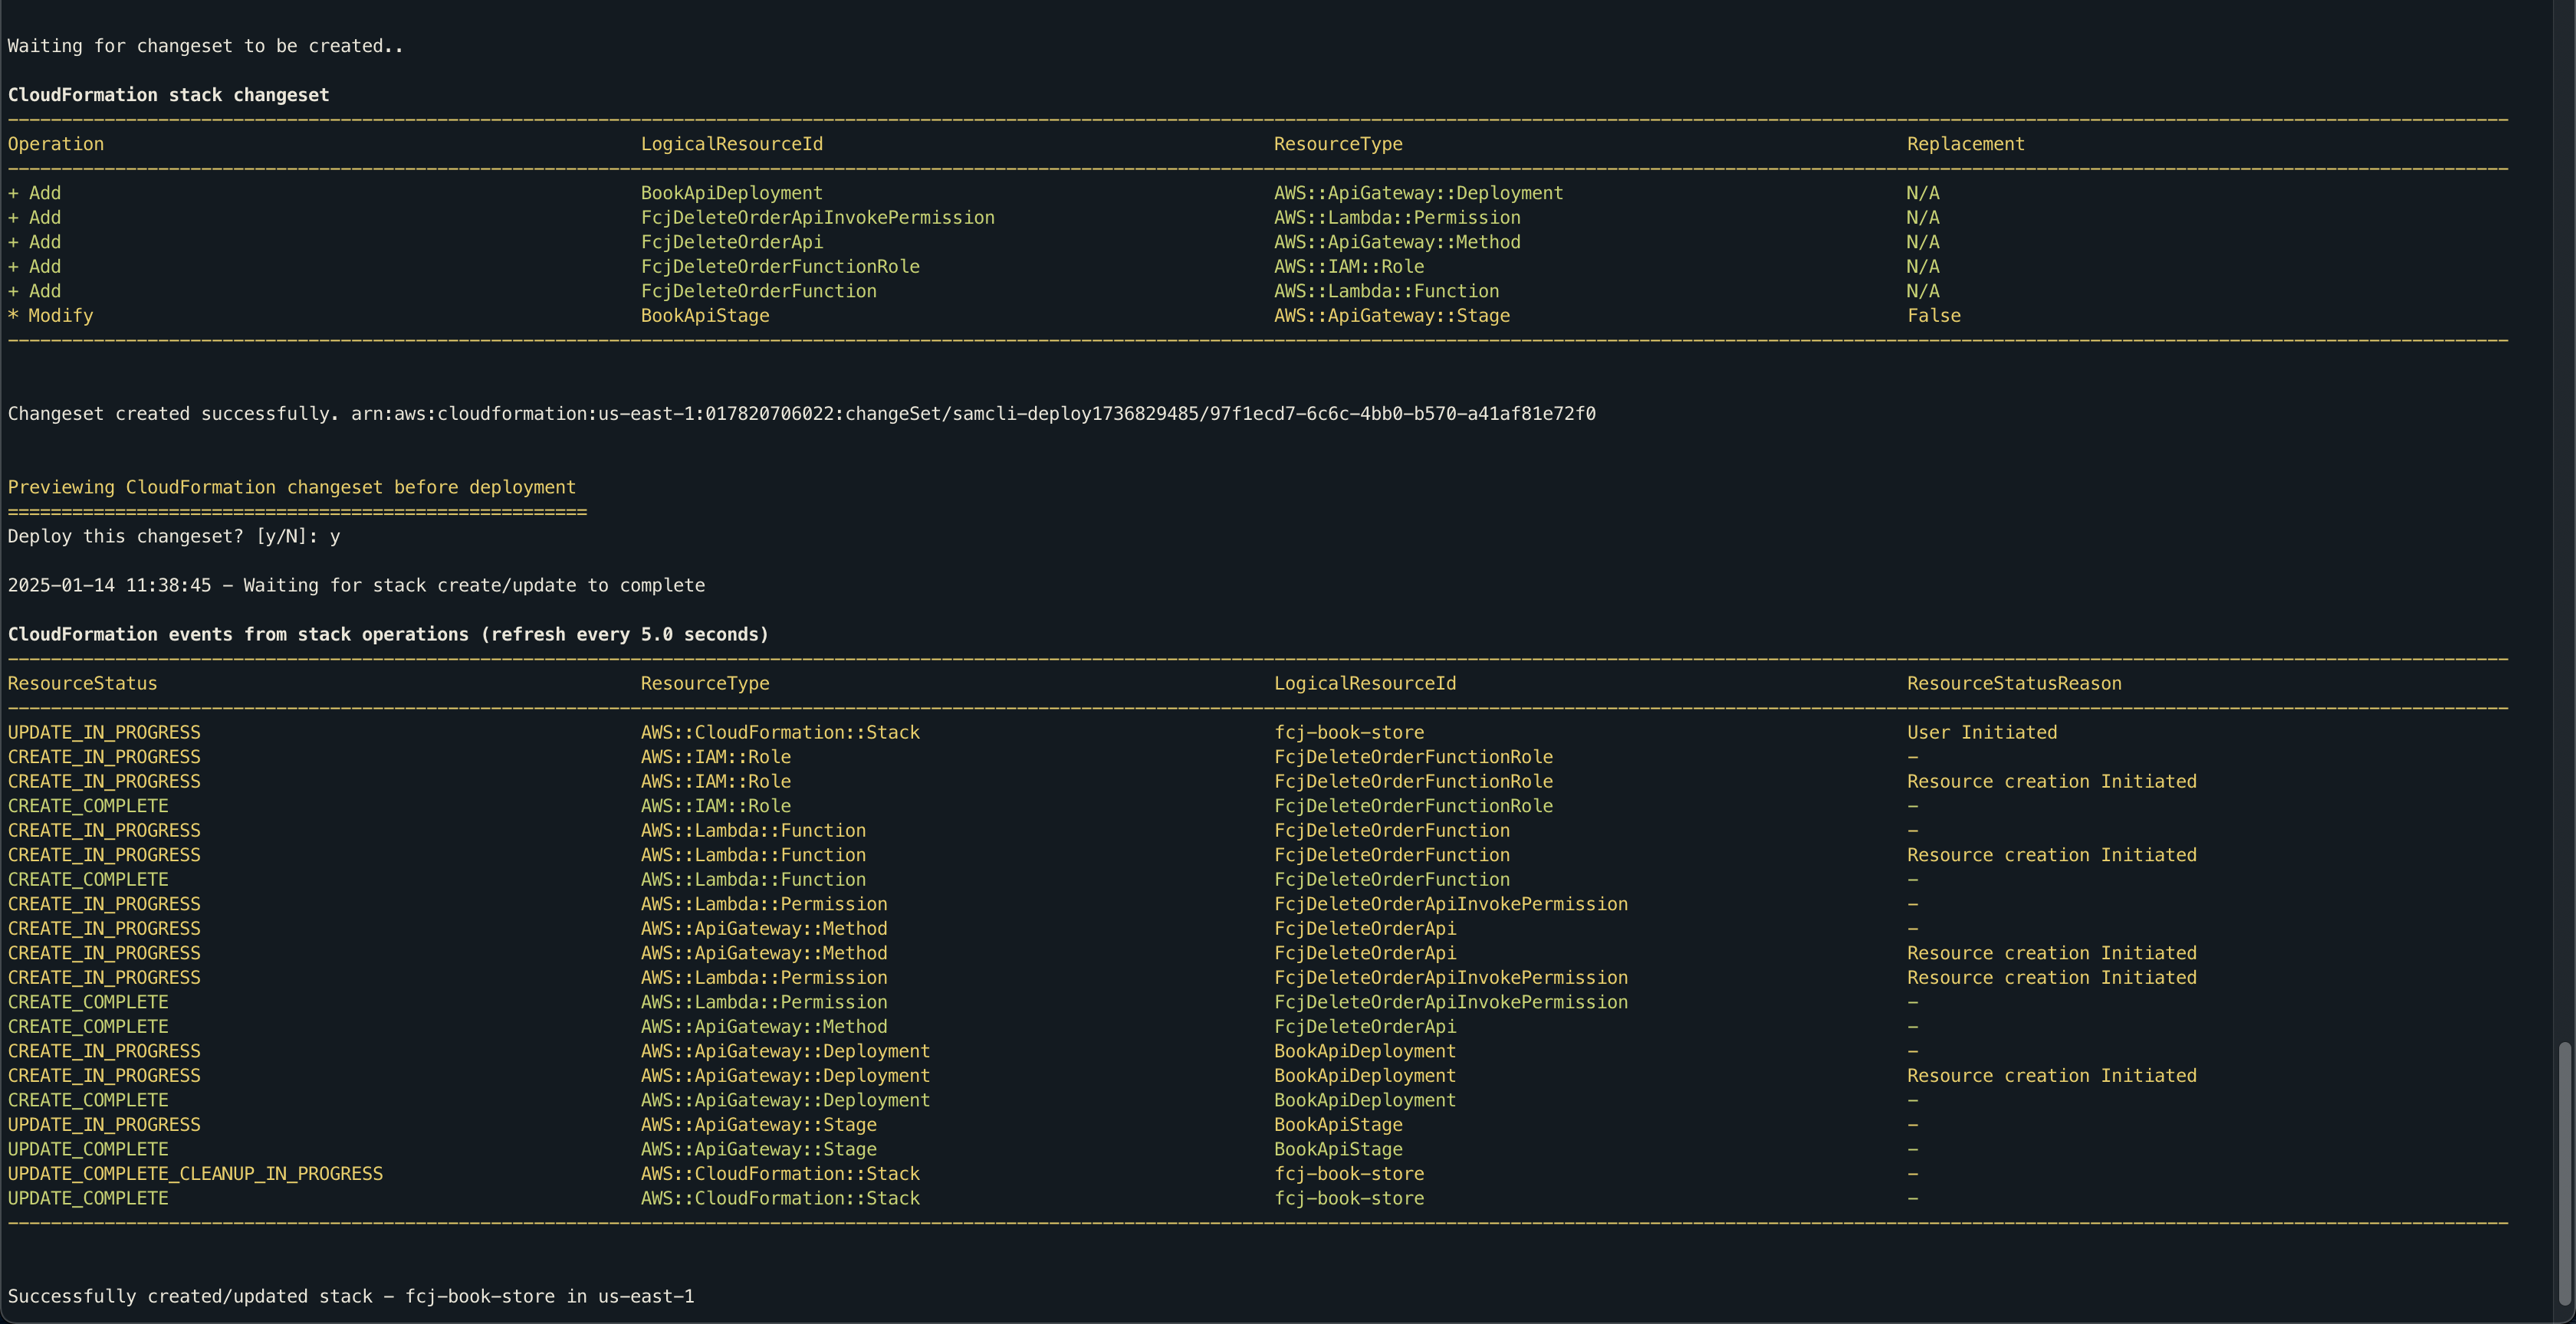Click 'FcjDeleteOrderFunction' in the changeset table
This screenshot has height=1324, width=2576.
tap(759, 291)
